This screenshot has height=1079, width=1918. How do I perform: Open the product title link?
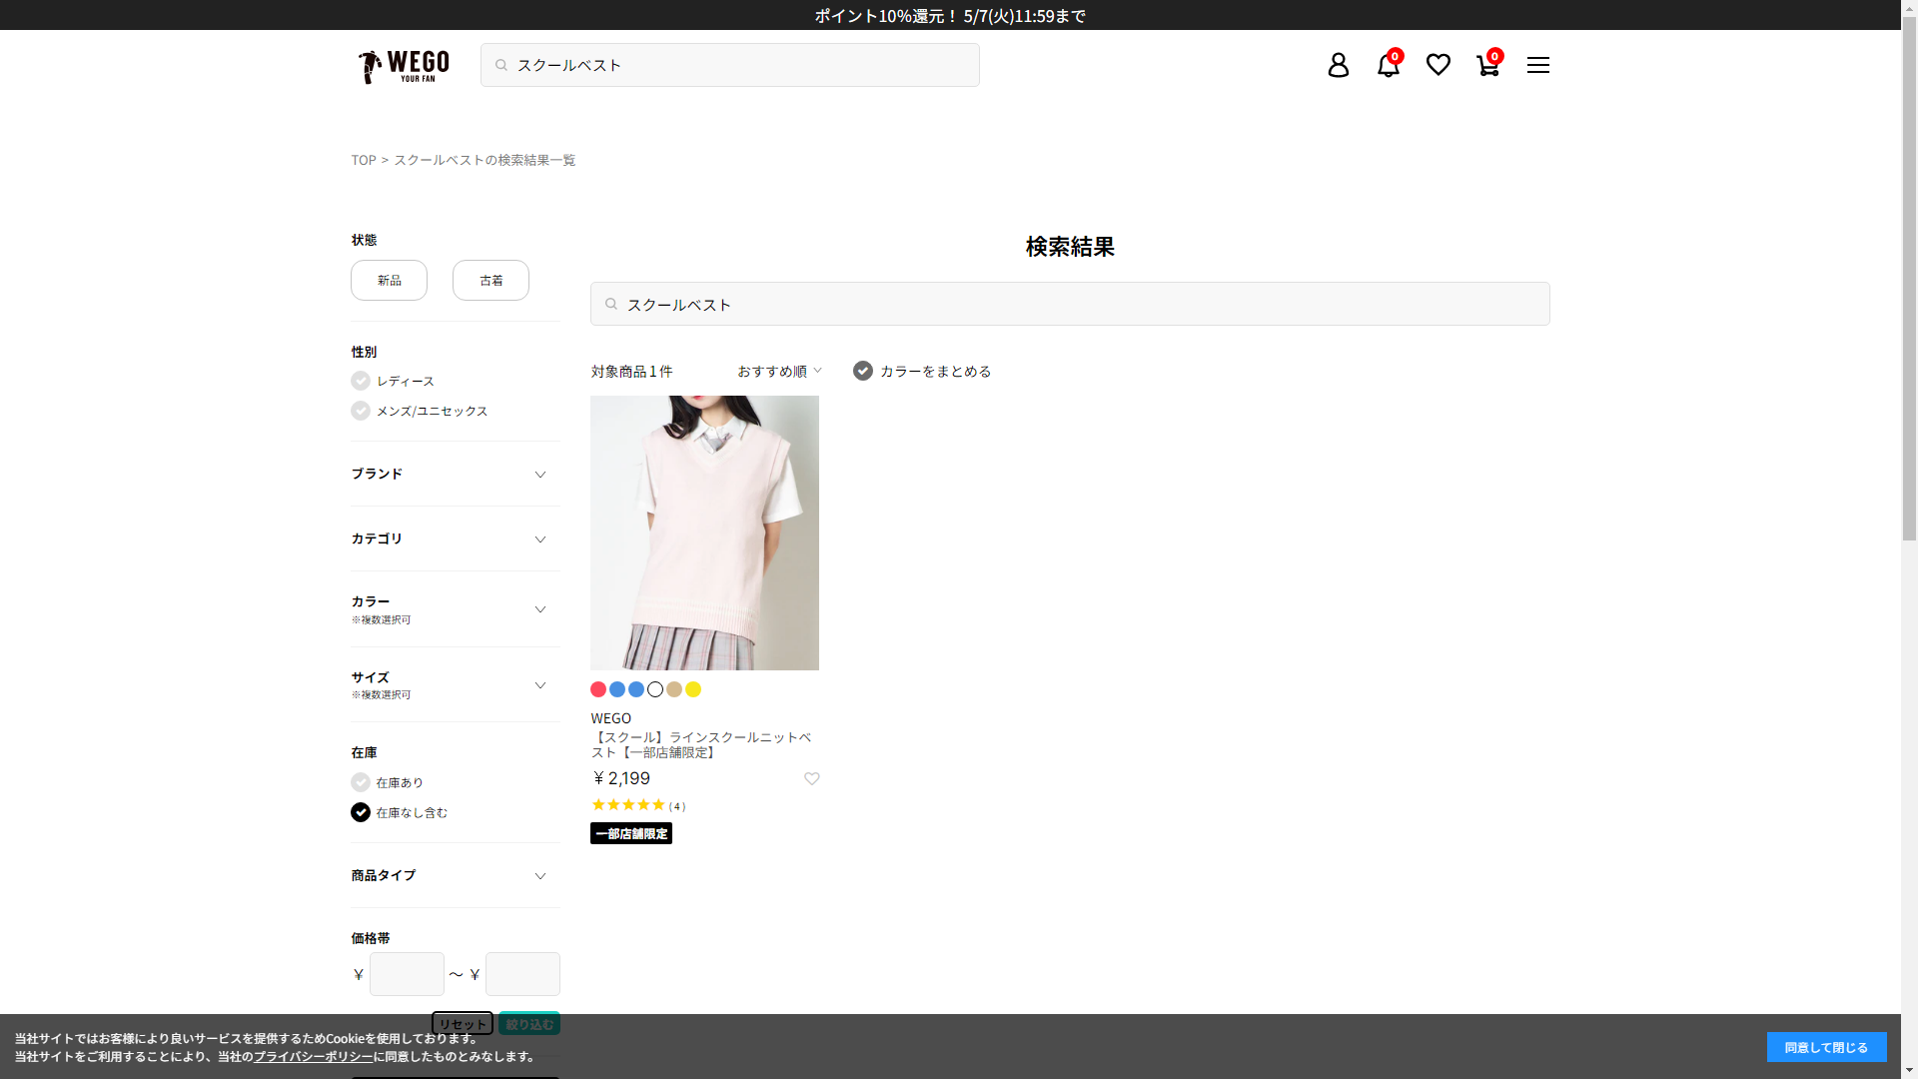click(x=700, y=744)
